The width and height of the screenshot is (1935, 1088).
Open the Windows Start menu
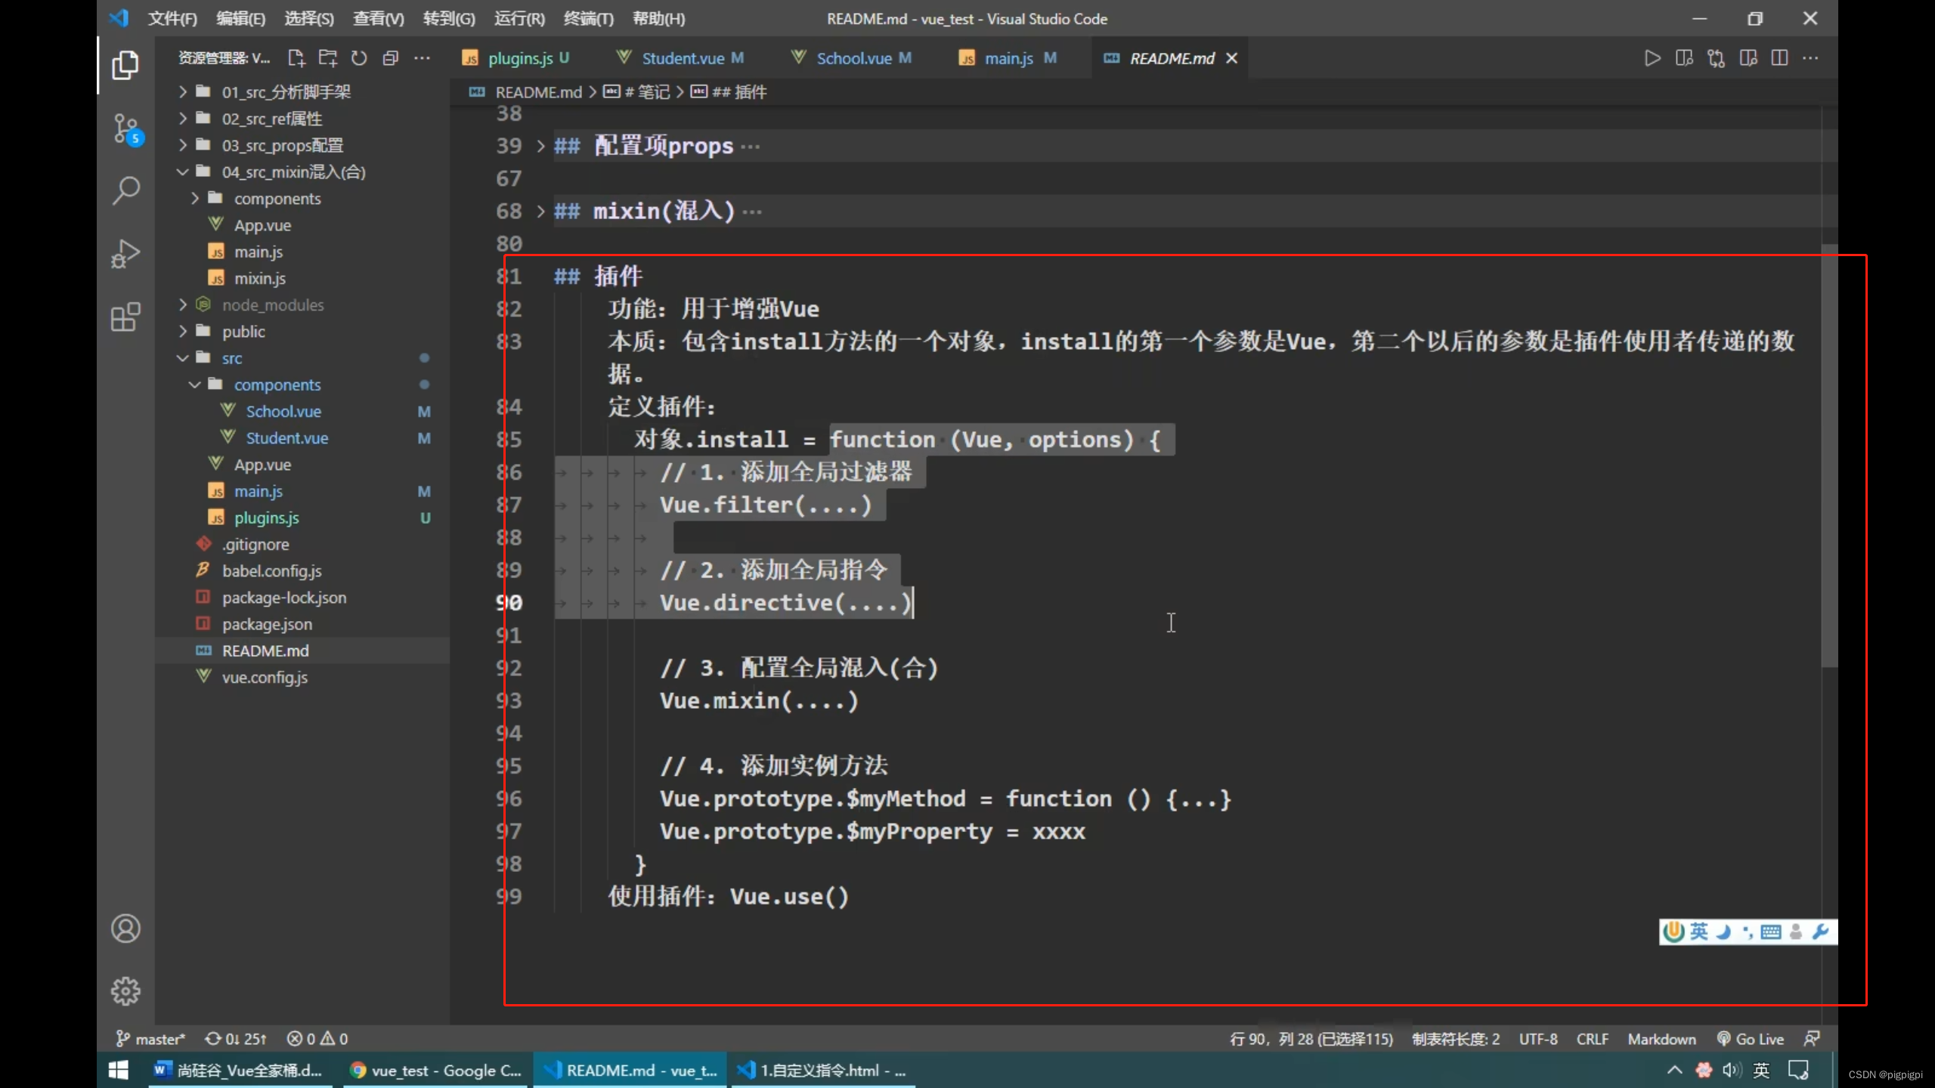click(119, 1070)
